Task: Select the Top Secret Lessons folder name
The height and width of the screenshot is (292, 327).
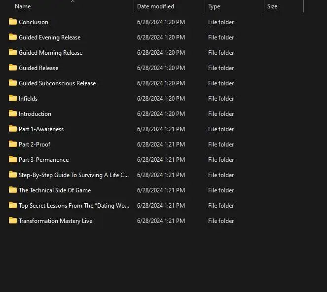Action: (74, 206)
